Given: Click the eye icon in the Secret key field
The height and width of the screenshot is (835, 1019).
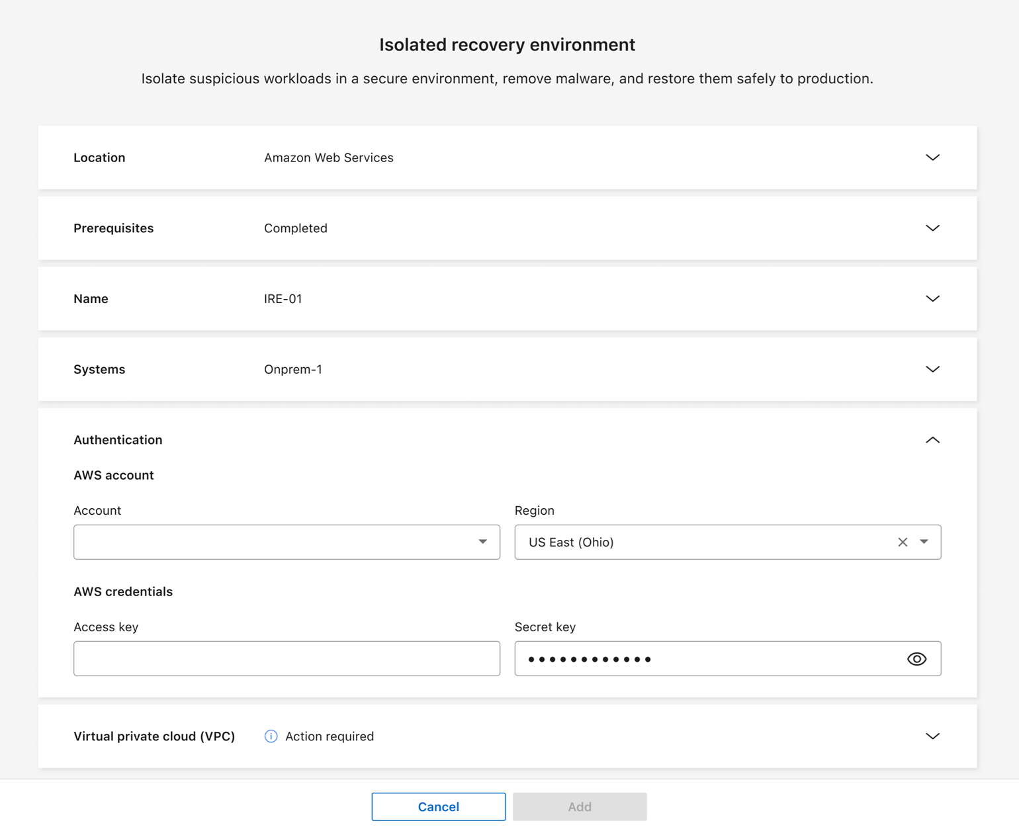Looking at the screenshot, I should (916, 658).
